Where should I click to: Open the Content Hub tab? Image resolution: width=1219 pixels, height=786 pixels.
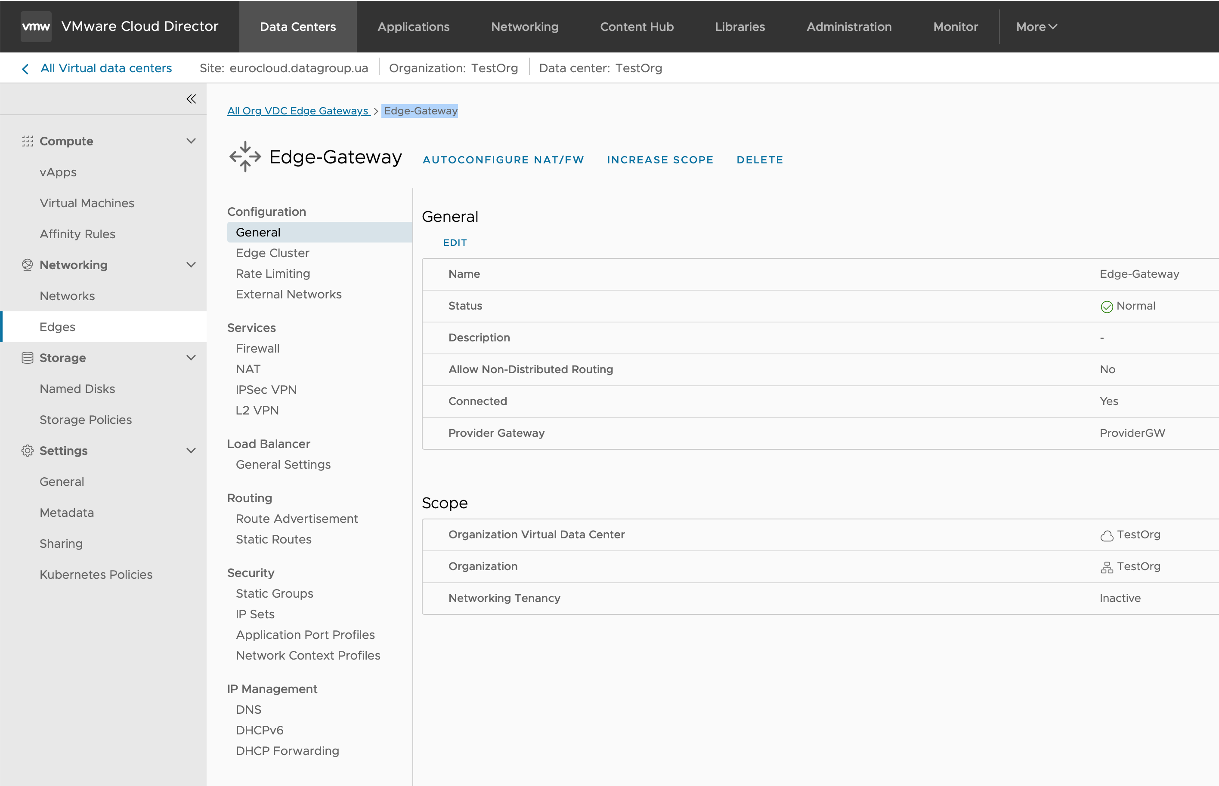click(637, 27)
